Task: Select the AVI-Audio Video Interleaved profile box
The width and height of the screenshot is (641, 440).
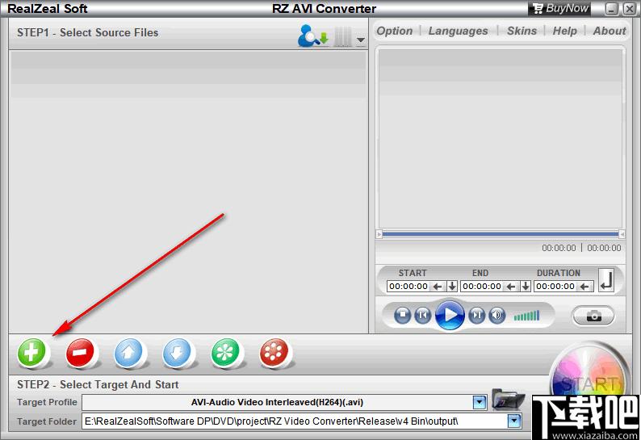Action: click(277, 402)
